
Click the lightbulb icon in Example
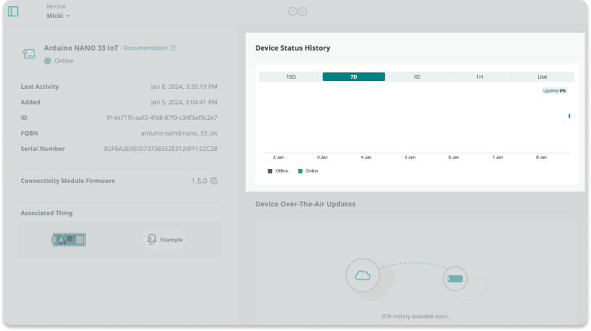151,239
